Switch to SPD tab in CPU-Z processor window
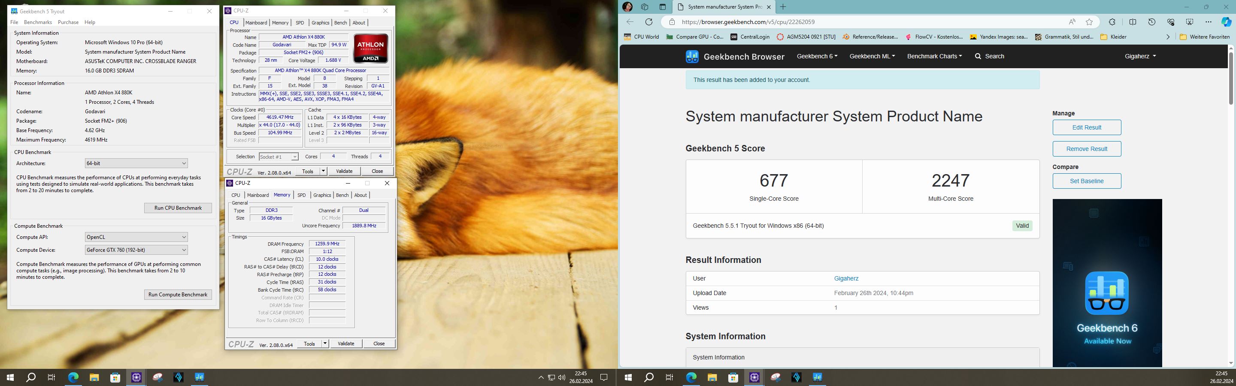Image resolution: width=1236 pixels, height=386 pixels. [300, 23]
